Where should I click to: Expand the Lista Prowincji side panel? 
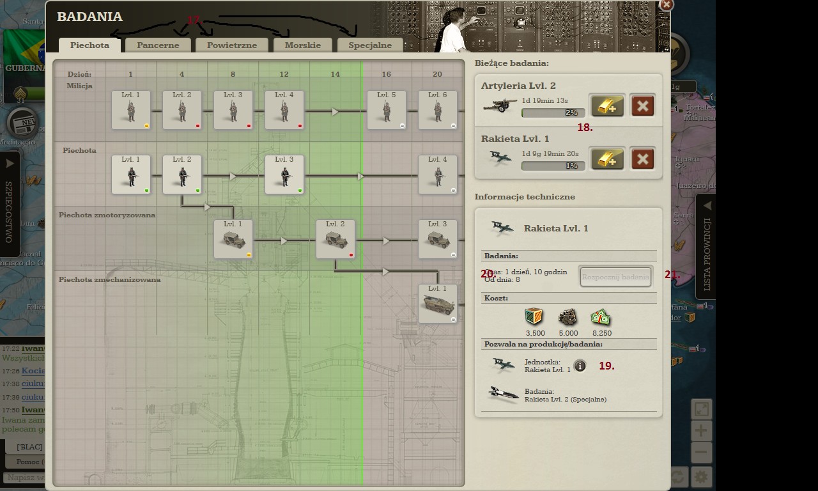pos(706,246)
